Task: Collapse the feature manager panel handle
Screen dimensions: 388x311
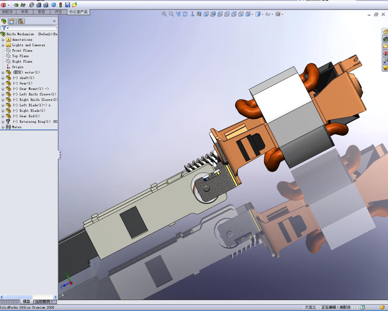Action: pos(60,155)
